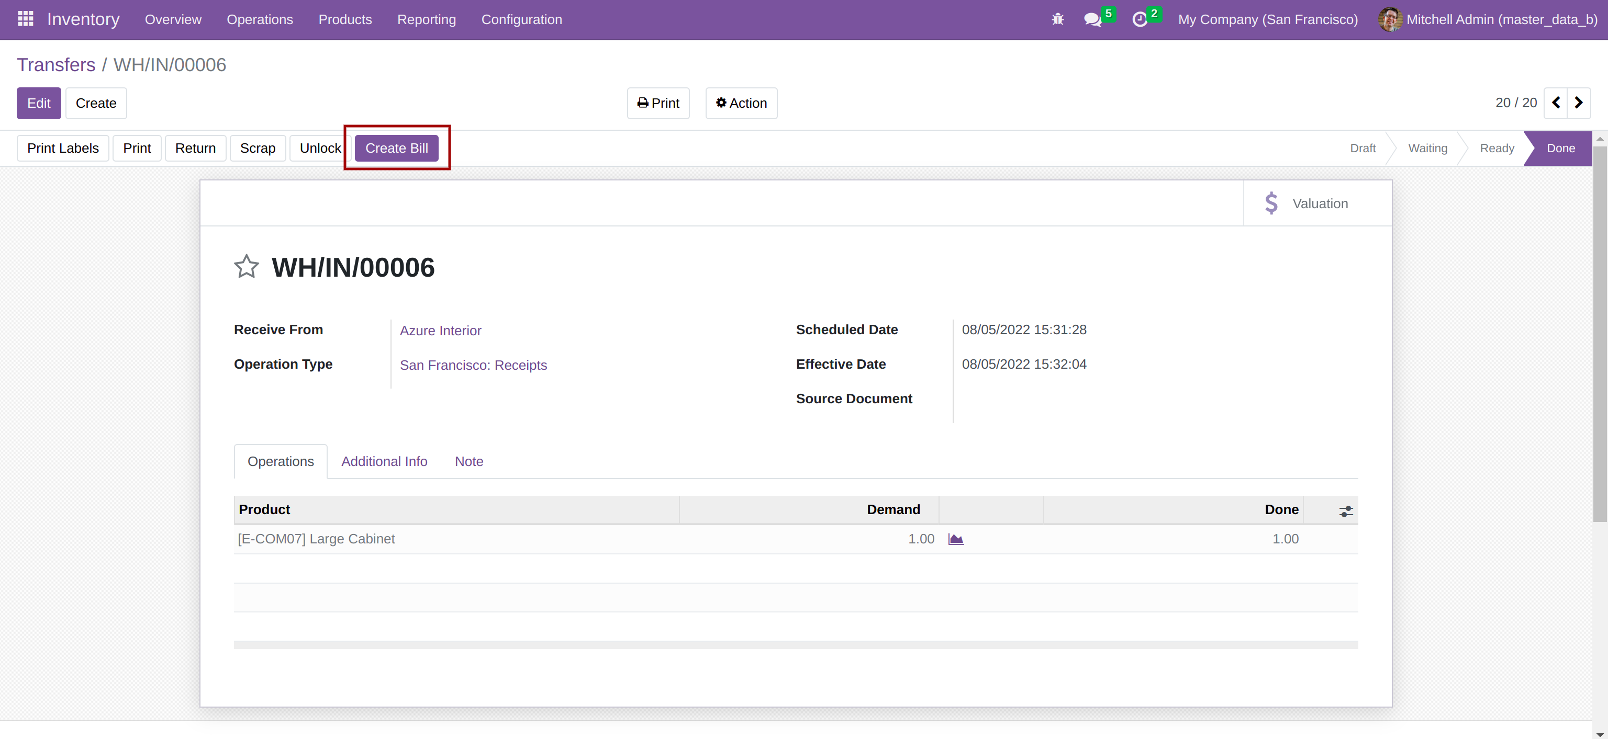Open the Action dropdown menu
The height and width of the screenshot is (739, 1608).
[x=741, y=103]
